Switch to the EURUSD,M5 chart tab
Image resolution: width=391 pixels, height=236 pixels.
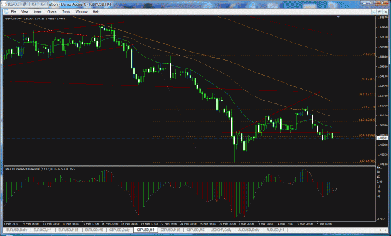click(94, 230)
